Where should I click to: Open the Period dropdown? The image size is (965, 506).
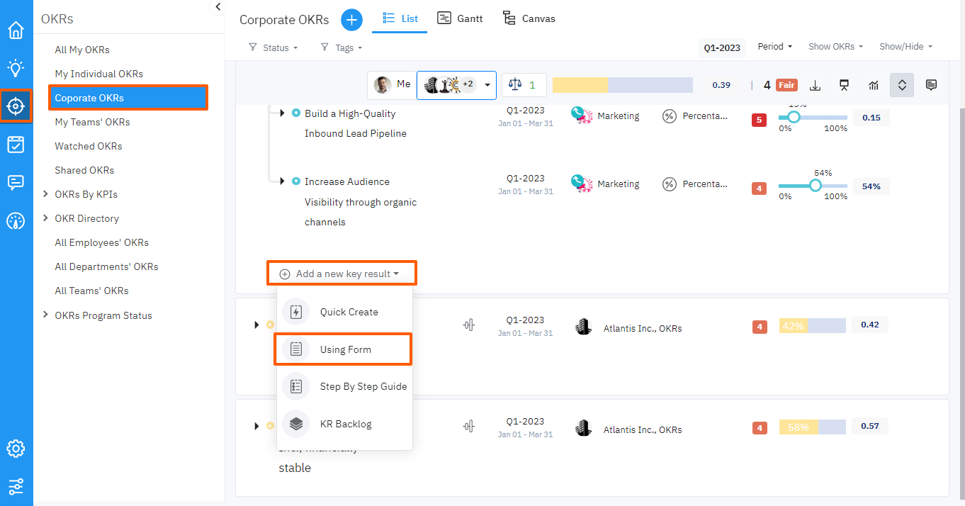point(774,47)
